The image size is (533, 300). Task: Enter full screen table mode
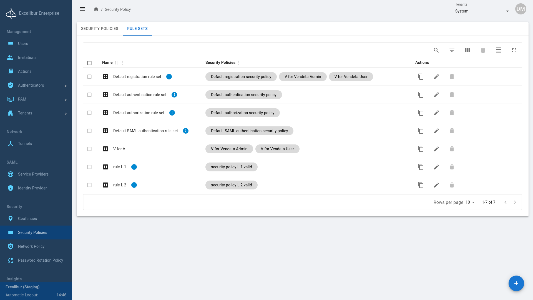tap(514, 50)
